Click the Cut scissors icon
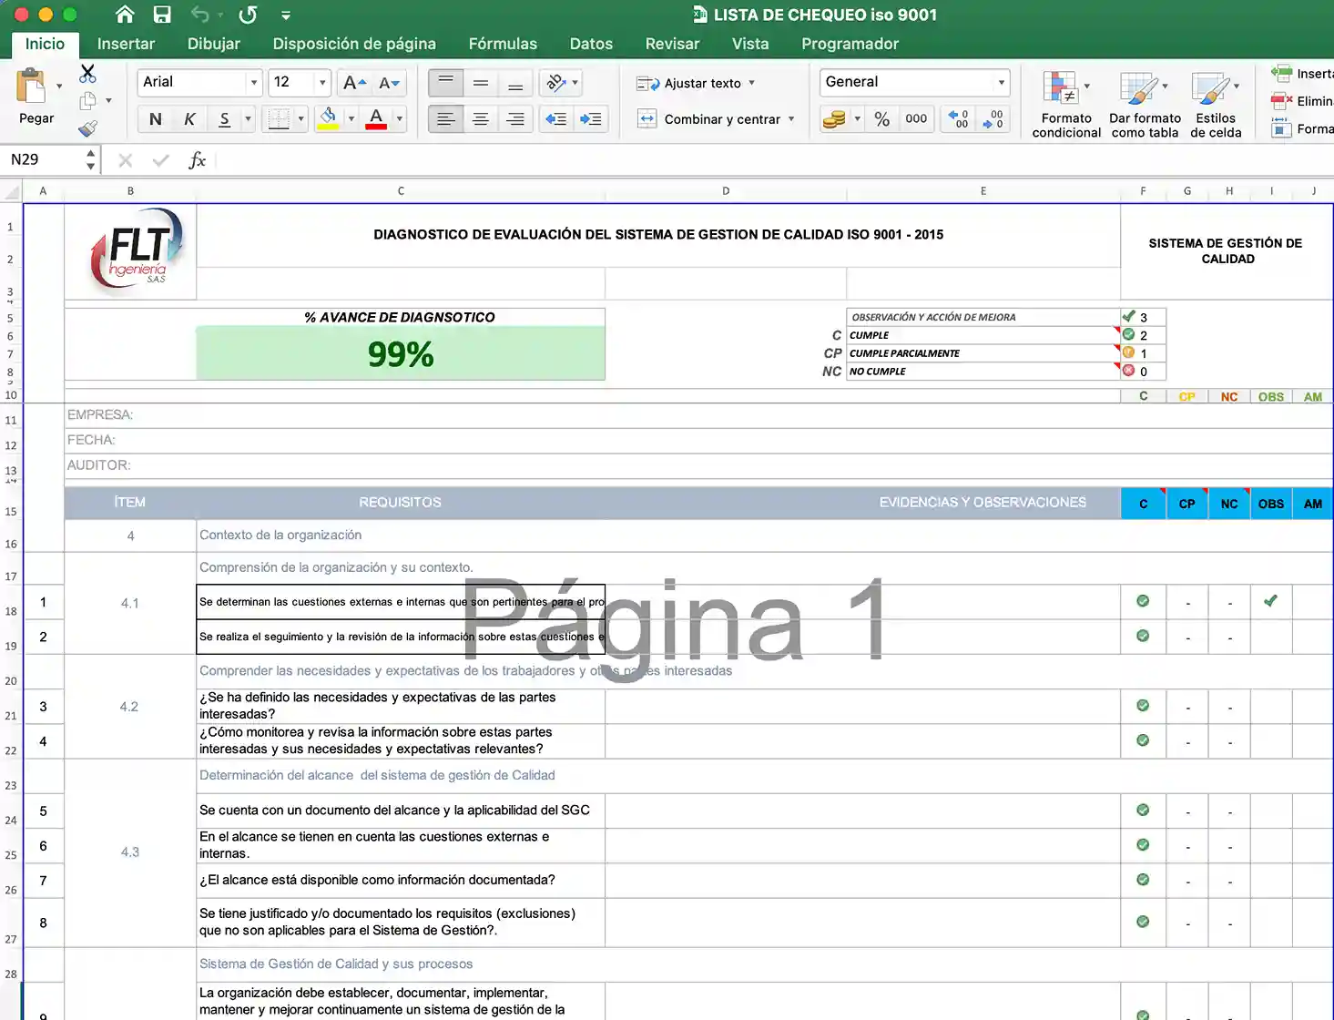 87,74
